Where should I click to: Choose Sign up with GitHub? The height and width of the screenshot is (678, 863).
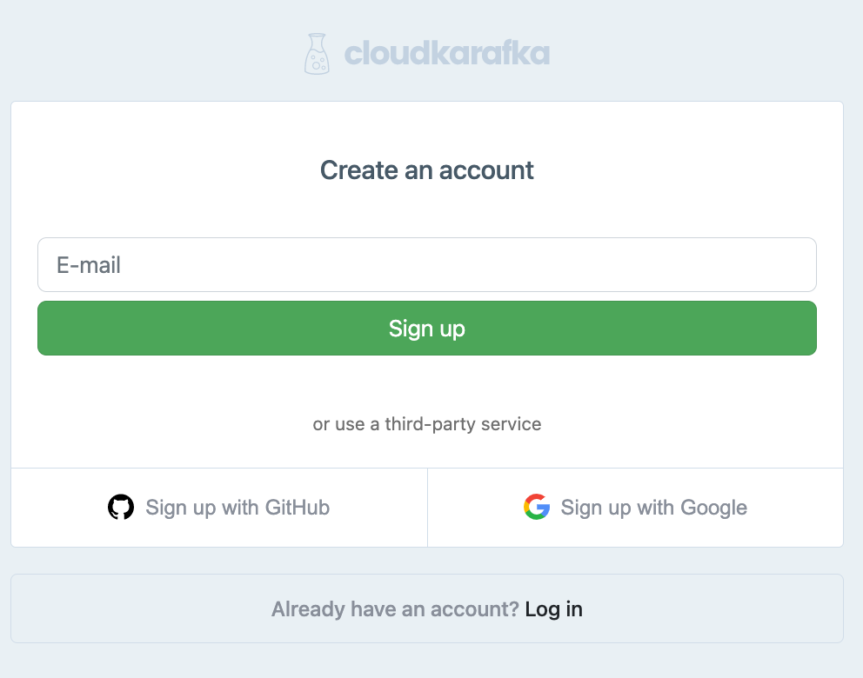point(219,508)
